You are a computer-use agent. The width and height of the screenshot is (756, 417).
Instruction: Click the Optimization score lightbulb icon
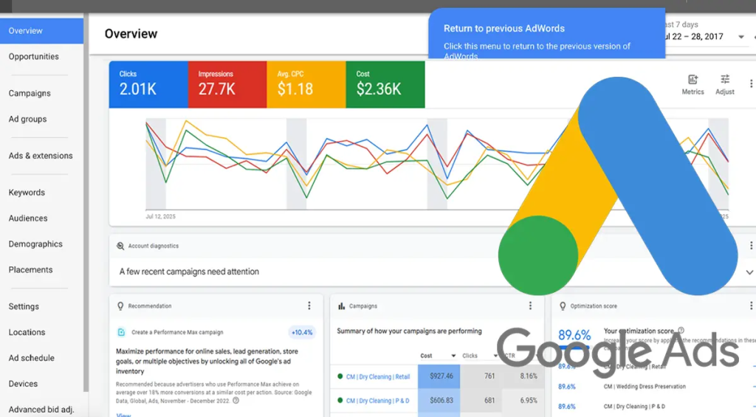click(x=562, y=306)
